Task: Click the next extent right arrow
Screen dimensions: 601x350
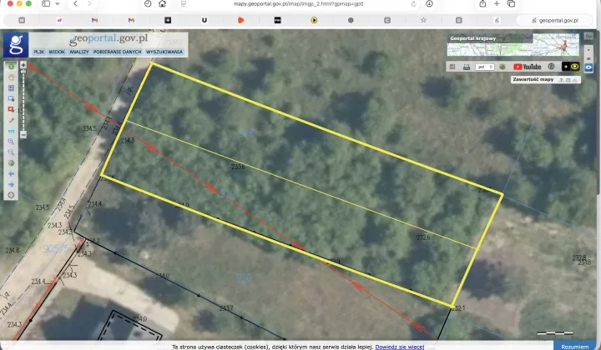Action: coord(11,184)
